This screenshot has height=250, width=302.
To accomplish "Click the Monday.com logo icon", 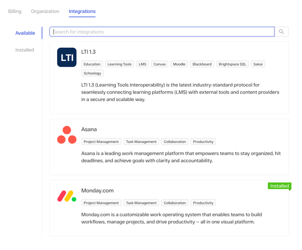I will coord(67,196).
